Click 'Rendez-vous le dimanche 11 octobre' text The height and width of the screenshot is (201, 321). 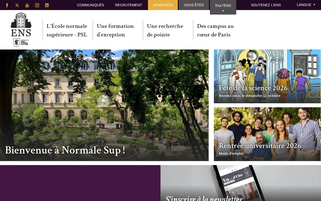(250, 96)
